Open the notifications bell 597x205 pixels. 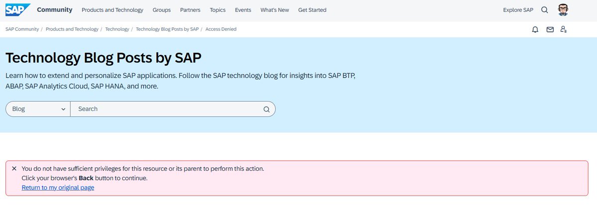535,29
